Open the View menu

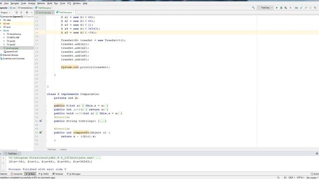[6, 3]
